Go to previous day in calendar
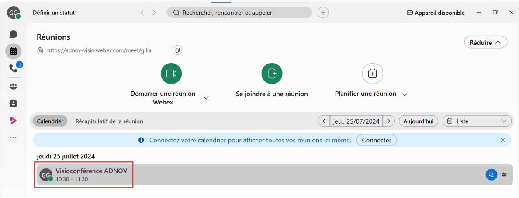Image resolution: width=519 pixels, height=198 pixels. point(324,121)
